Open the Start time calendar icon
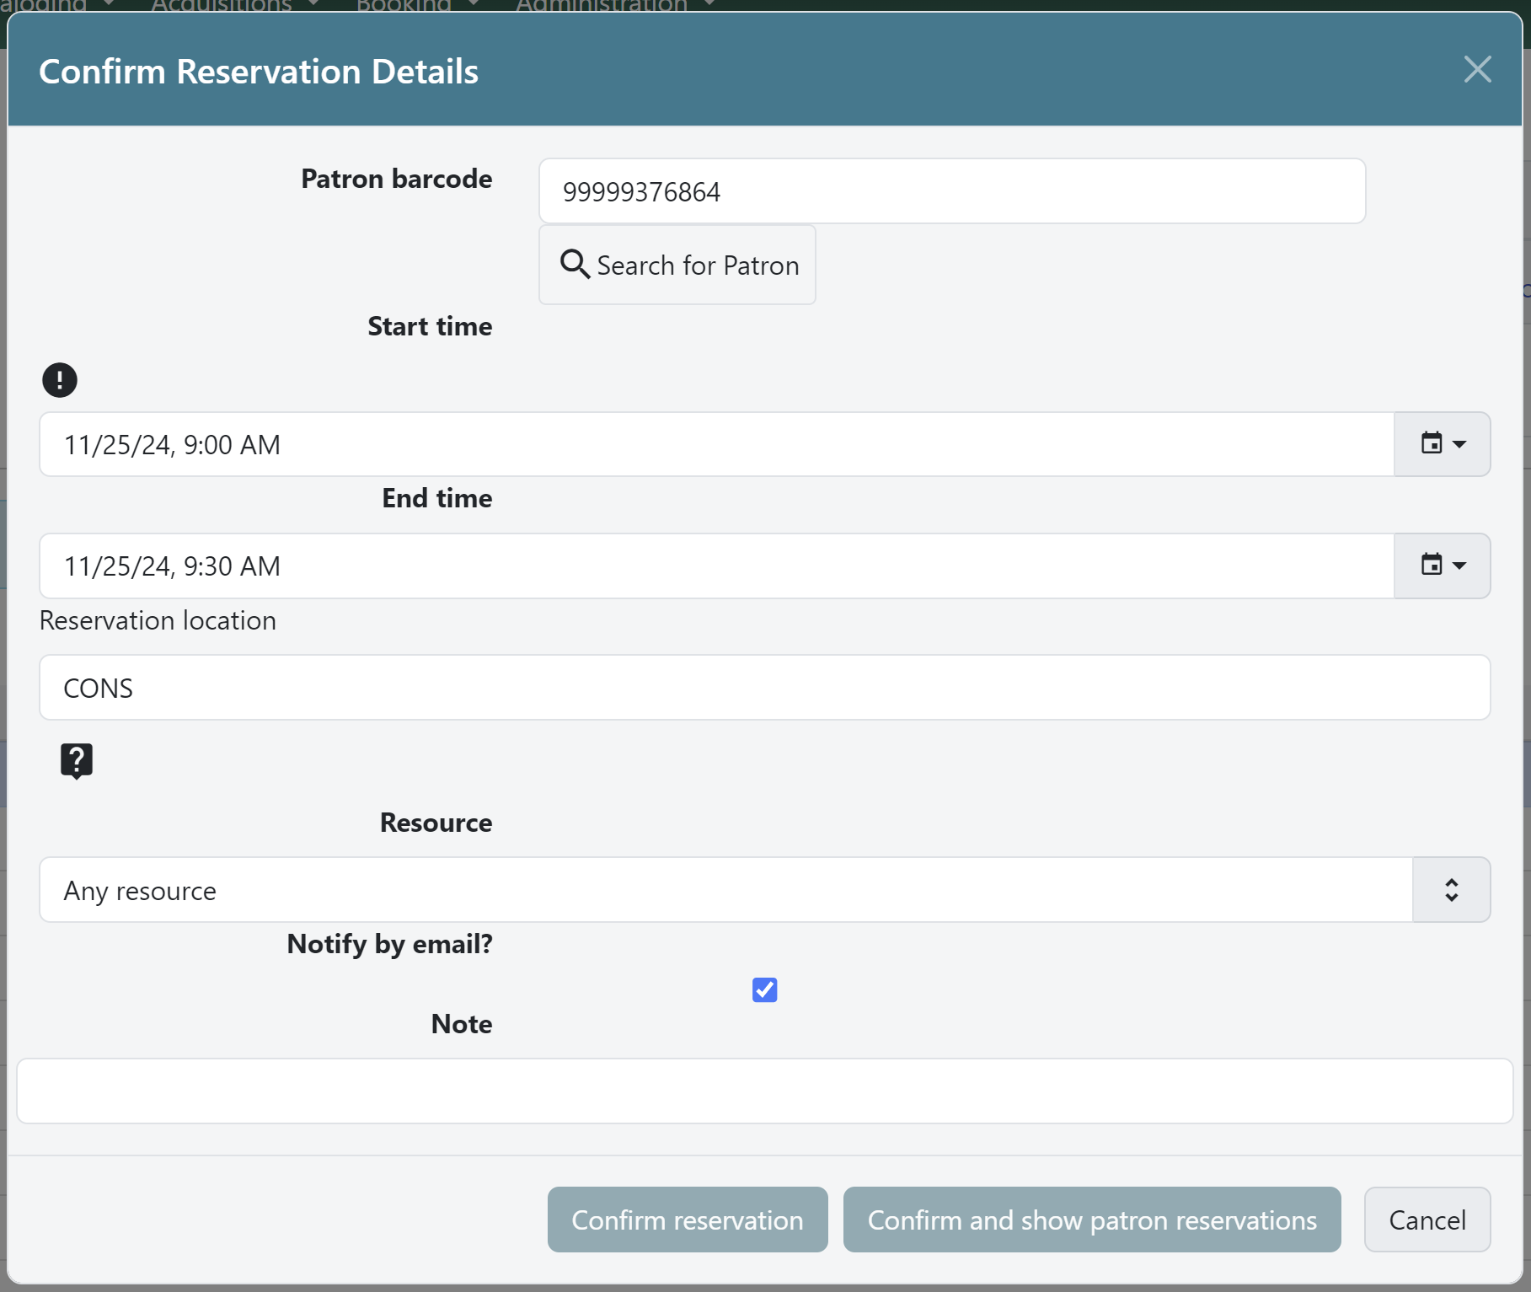 point(1432,444)
